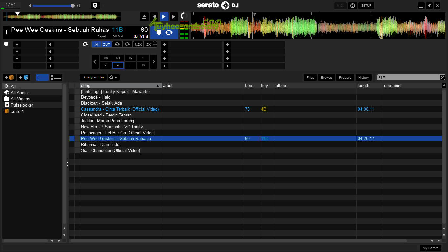Open the SETUP screen

click(366, 6)
